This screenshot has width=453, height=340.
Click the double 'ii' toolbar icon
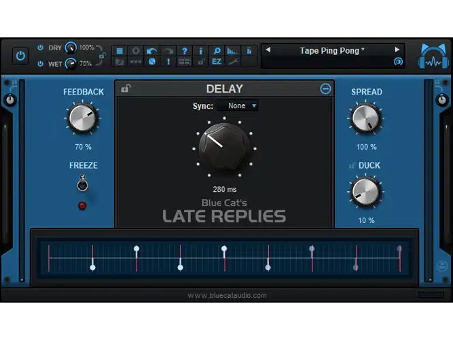(x=249, y=51)
